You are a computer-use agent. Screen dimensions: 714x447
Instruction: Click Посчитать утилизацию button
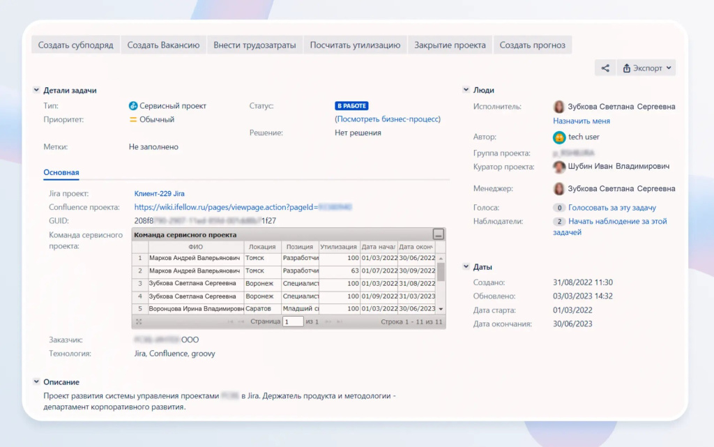pos(355,45)
